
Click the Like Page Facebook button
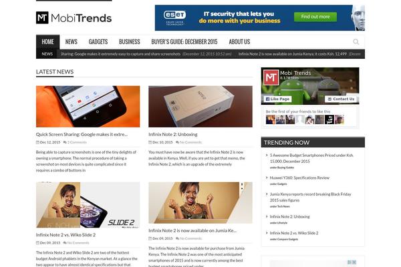tap(277, 99)
